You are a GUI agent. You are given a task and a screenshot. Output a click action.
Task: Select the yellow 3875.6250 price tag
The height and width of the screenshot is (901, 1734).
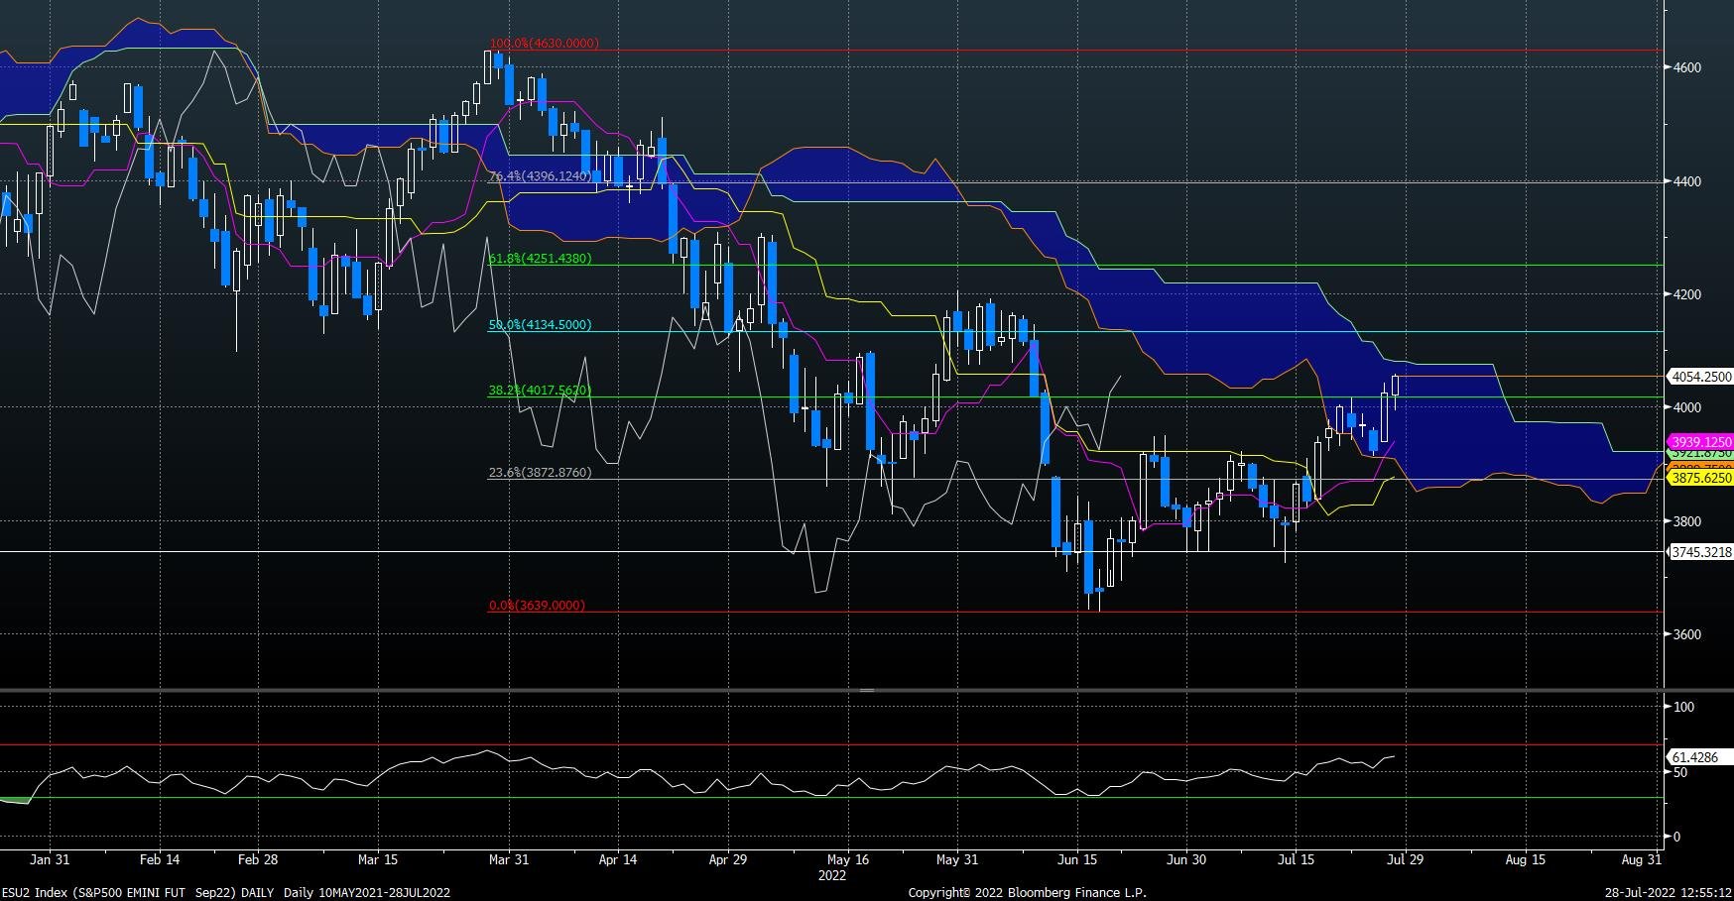tap(1700, 479)
